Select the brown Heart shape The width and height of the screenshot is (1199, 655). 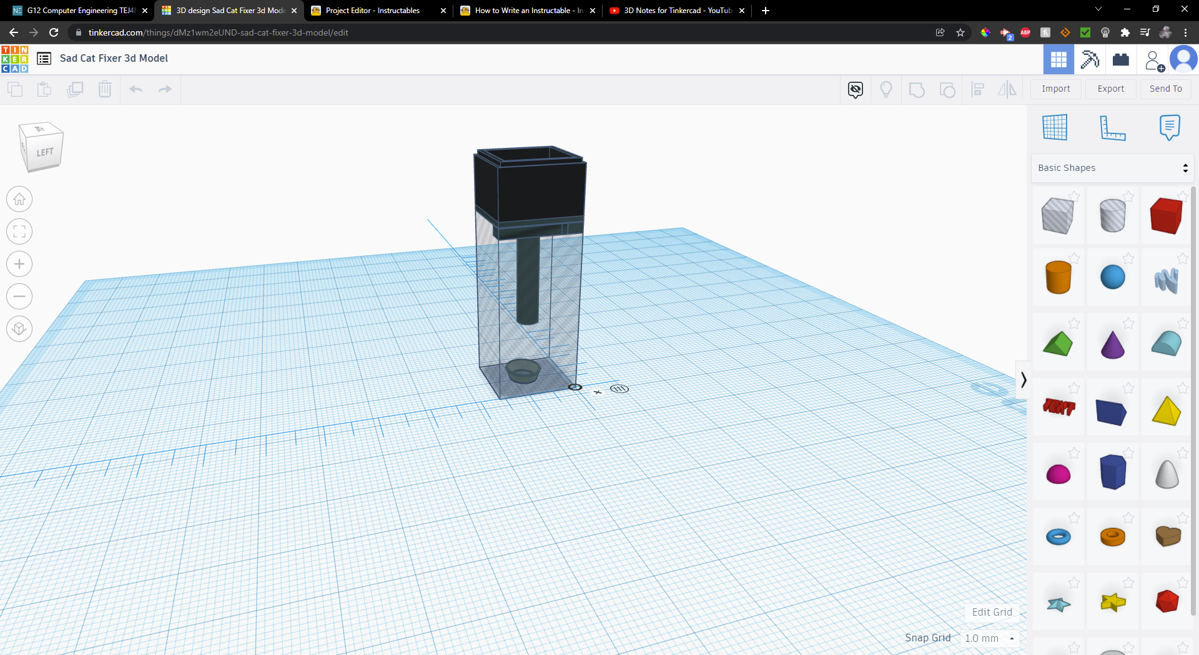tap(1168, 536)
